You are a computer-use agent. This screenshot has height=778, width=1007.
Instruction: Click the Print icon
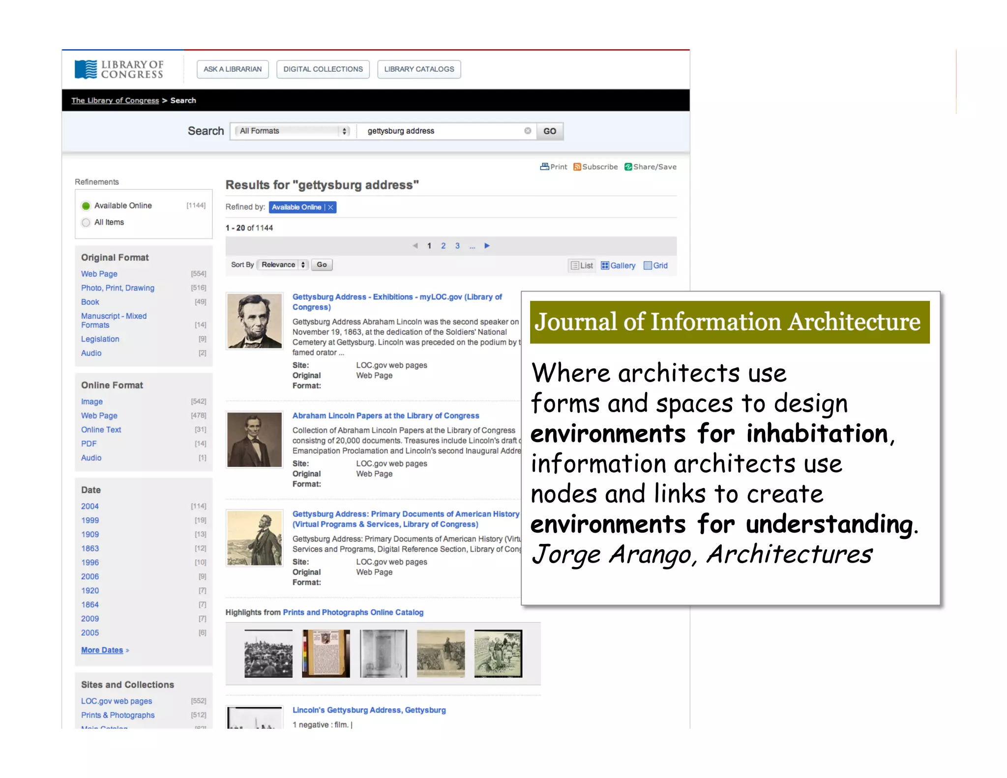tap(544, 167)
